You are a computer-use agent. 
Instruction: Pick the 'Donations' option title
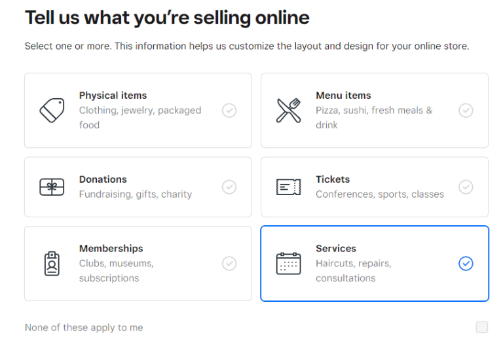pos(103,179)
